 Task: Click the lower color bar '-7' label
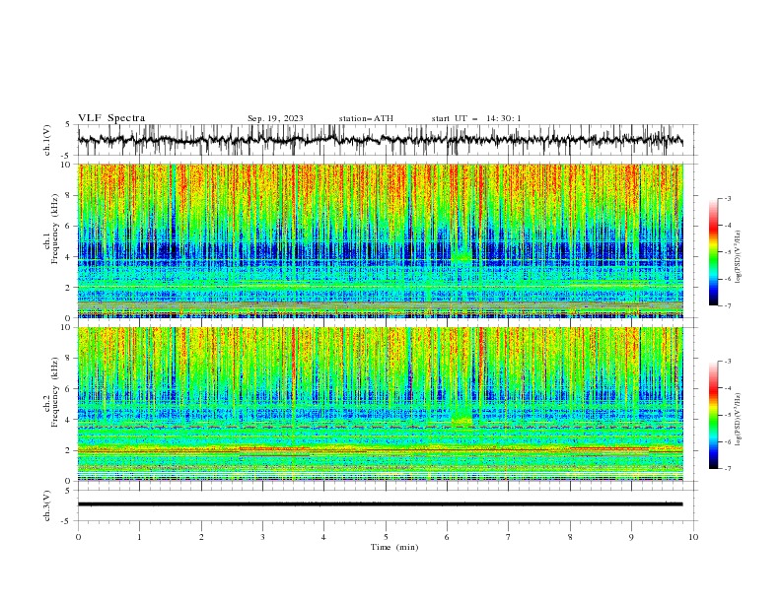(728, 469)
